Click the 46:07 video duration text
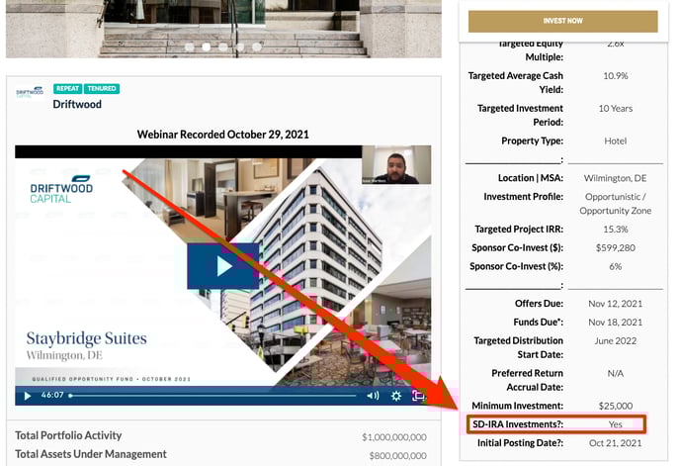This screenshot has width=680, height=466. (x=52, y=395)
